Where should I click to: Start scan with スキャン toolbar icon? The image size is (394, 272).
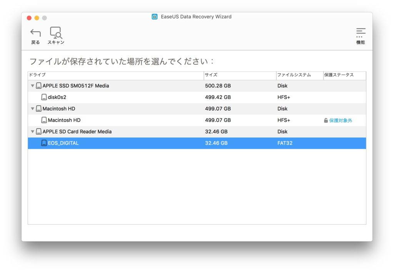[x=56, y=33]
